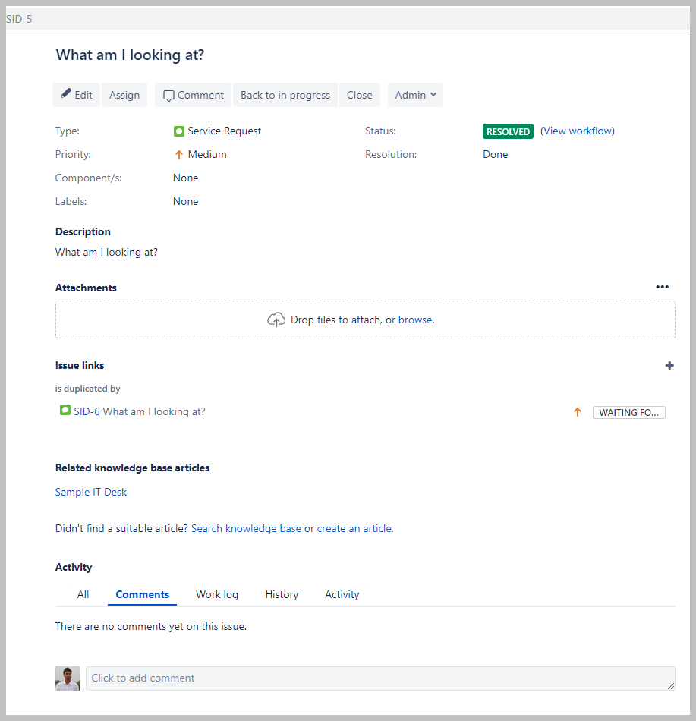Click the 'Medium' priority text
The height and width of the screenshot is (721, 696).
point(207,155)
